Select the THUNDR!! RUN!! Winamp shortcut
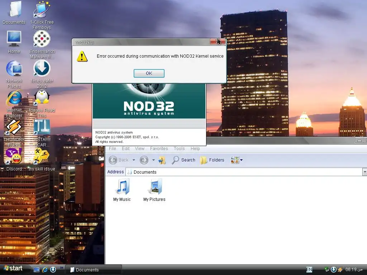This screenshot has height=275, width=367. (x=14, y=133)
